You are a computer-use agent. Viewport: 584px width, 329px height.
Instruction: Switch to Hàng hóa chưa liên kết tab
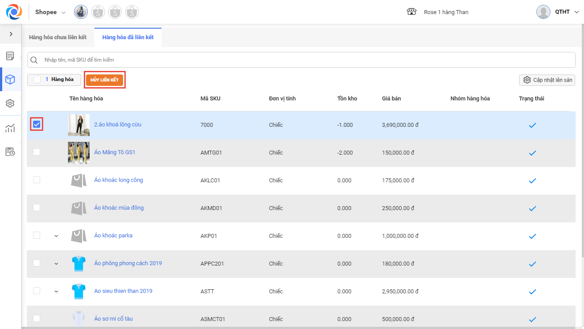click(x=58, y=37)
